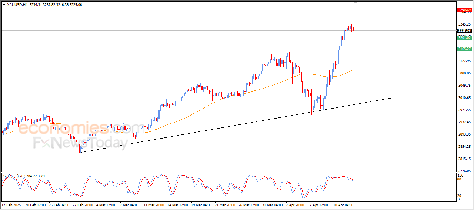Click the 31 Mar 04:00 time label
This screenshot has height=210, width=474.
[x=273, y=205]
